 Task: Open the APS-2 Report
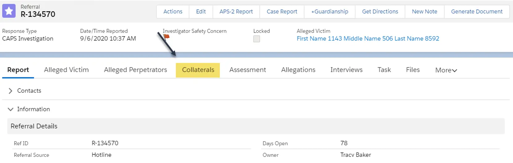click(236, 11)
